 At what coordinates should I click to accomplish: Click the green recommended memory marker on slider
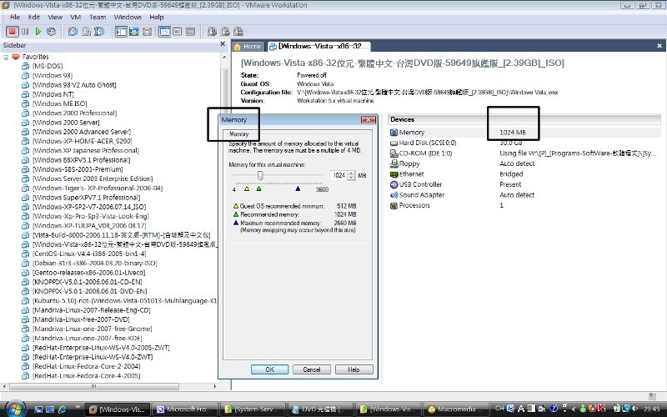click(x=258, y=189)
